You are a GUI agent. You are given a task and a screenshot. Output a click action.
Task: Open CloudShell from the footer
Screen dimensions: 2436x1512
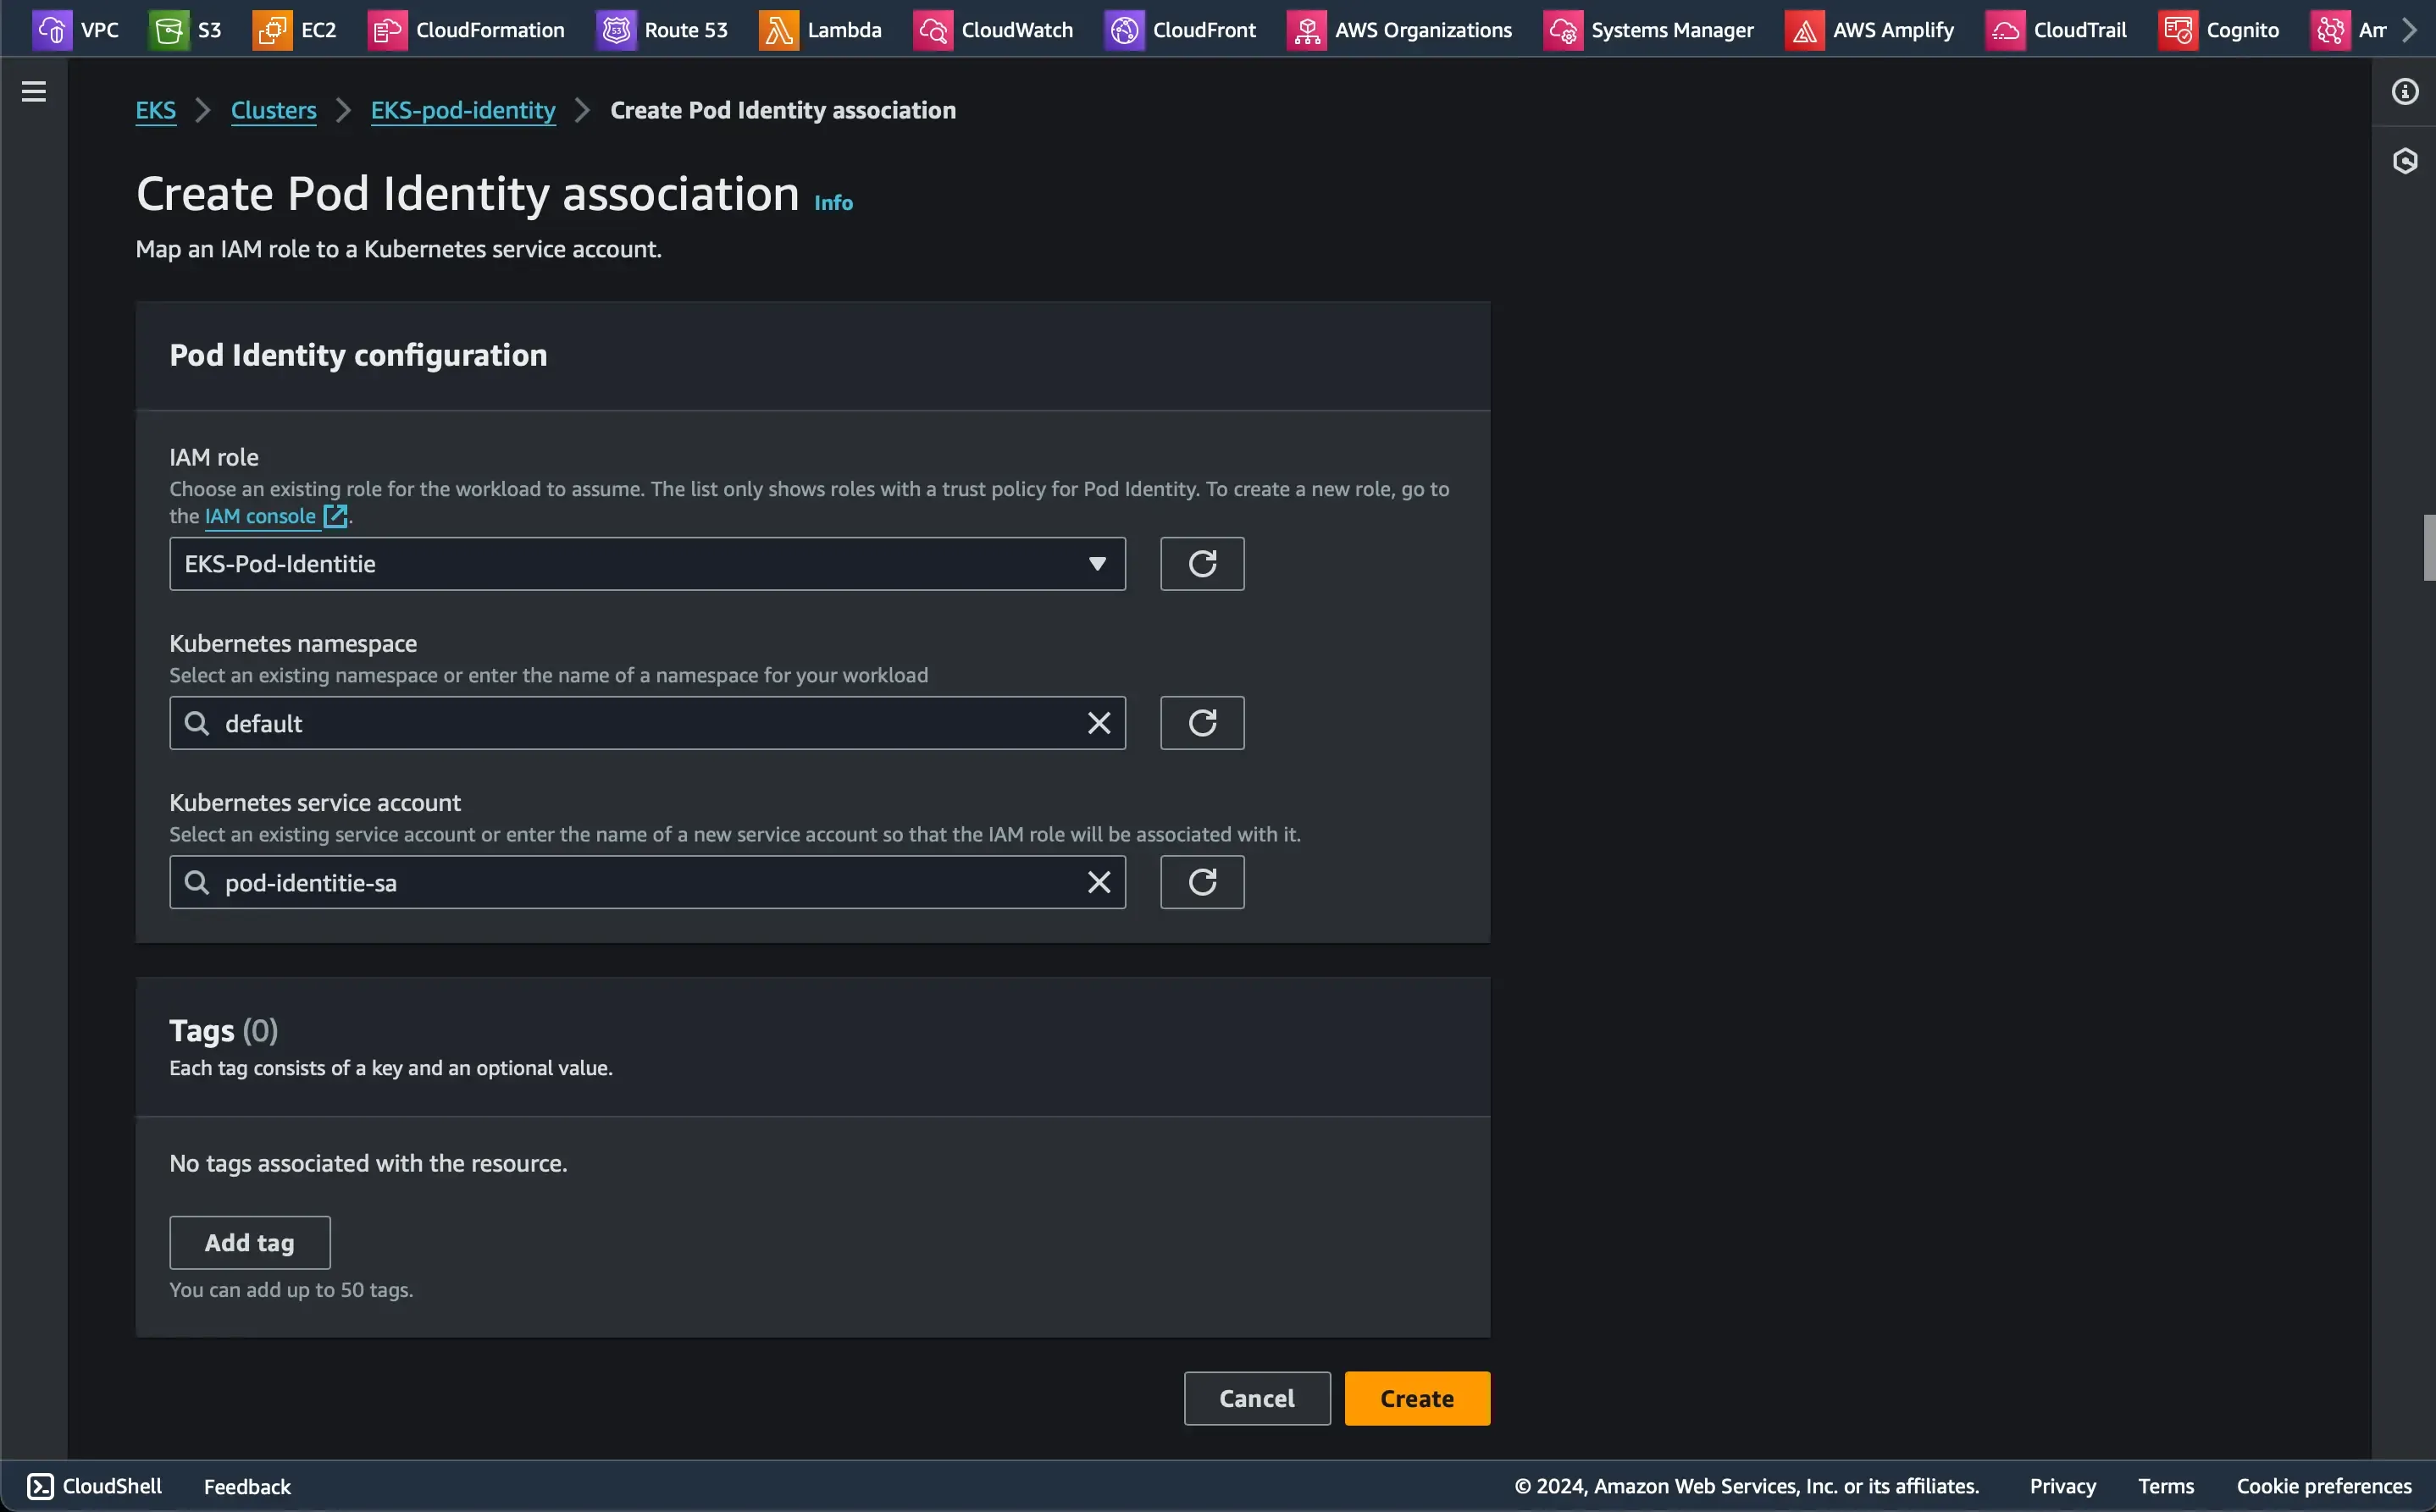click(94, 1486)
